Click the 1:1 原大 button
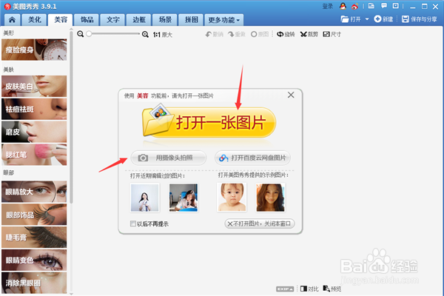 click(163, 35)
